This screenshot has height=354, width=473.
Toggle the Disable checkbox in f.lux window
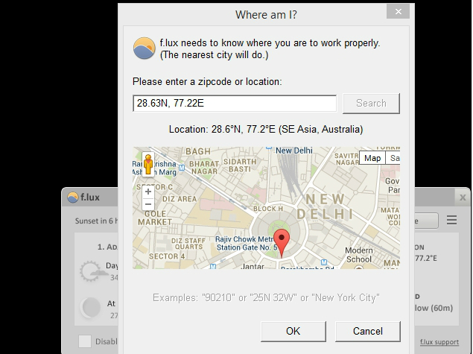pyautogui.click(x=85, y=341)
